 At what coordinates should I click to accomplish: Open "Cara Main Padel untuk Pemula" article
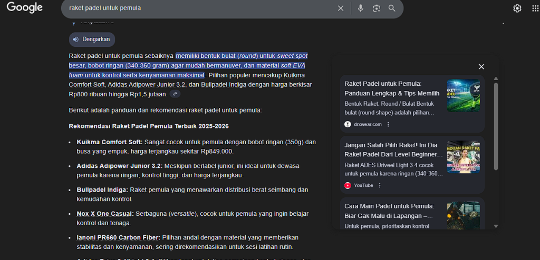click(389, 211)
